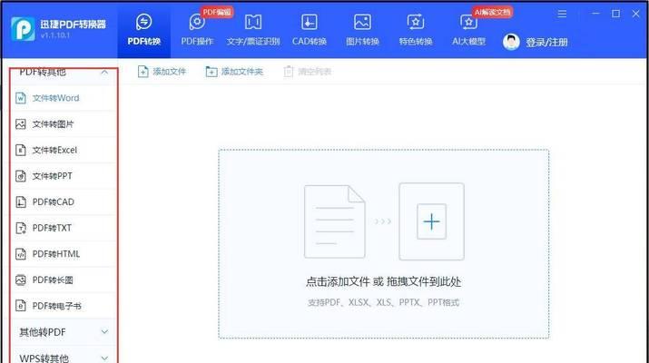649x363 pixels.
Task: Switch to the CAD转换 tab
Action: (310, 30)
